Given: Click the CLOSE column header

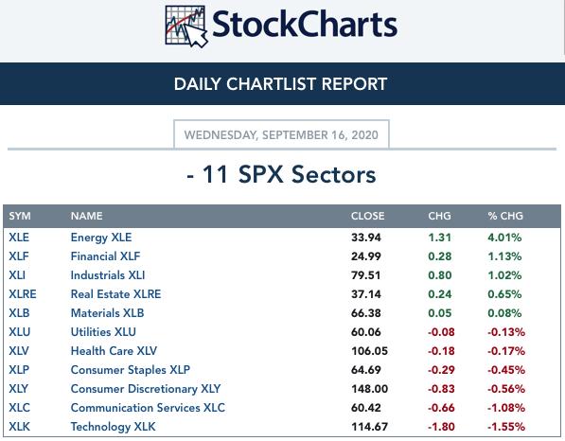Looking at the screenshot, I should [367, 216].
